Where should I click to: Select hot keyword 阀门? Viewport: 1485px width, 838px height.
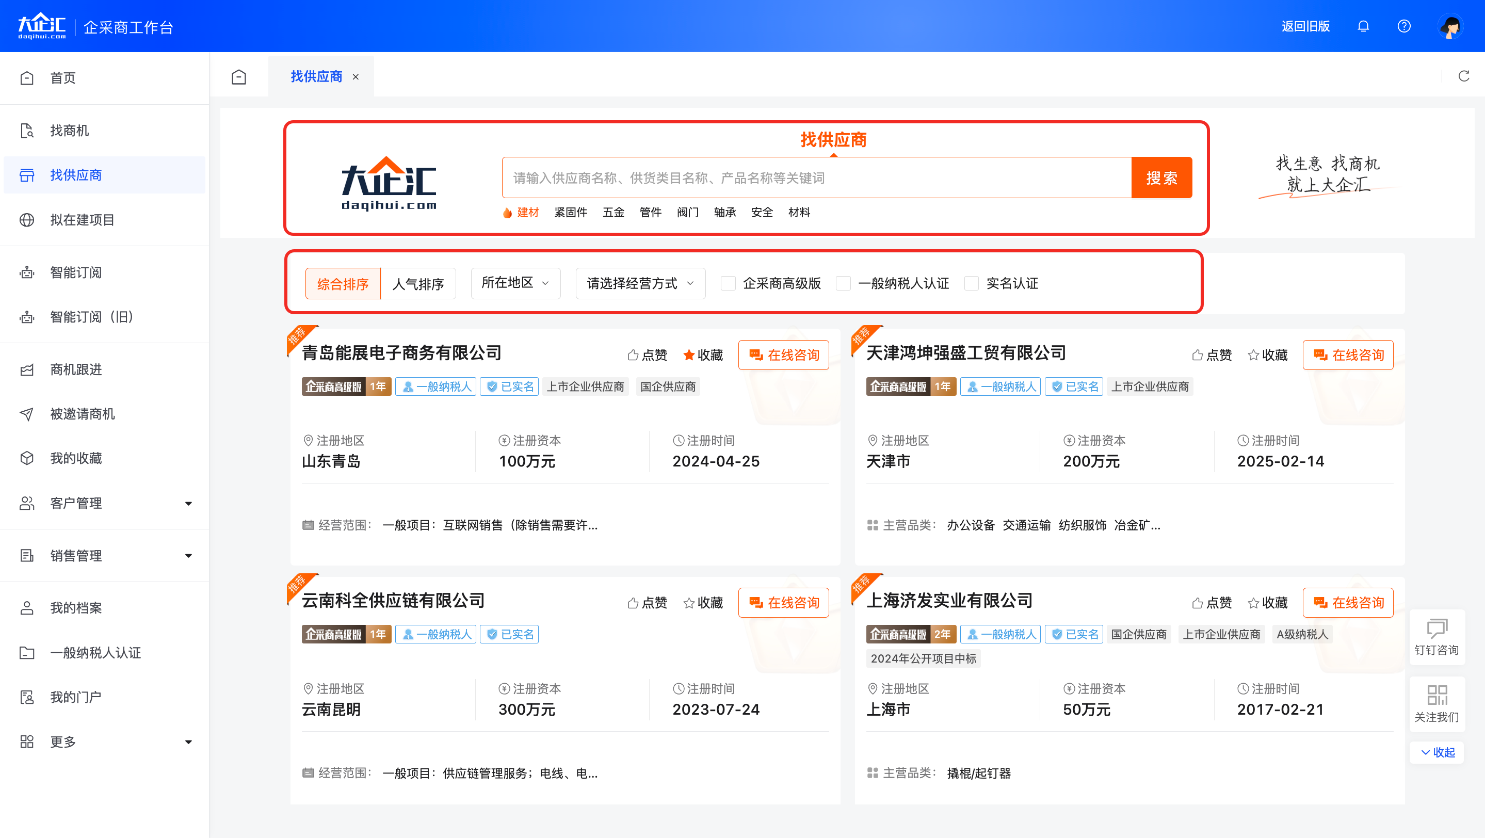(x=688, y=213)
